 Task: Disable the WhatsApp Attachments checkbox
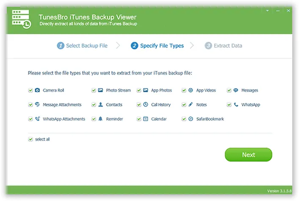click(x=30, y=119)
